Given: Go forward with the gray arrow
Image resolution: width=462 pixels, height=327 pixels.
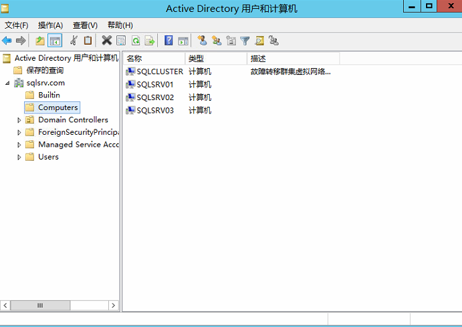Looking at the screenshot, I should click(x=21, y=41).
